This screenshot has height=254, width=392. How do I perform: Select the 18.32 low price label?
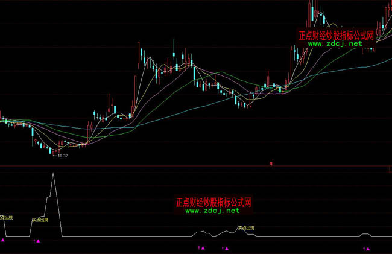pyautogui.click(x=61, y=156)
